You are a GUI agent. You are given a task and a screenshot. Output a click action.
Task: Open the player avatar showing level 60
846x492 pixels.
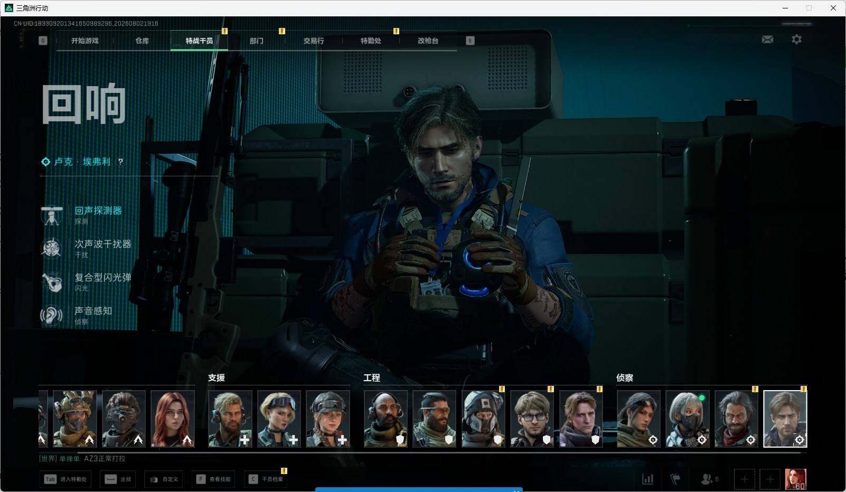[x=796, y=479]
